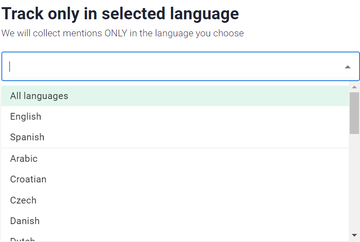This screenshot has height=242, width=360.
Task: Pick Danish from the language list
Action: click(x=25, y=221)
